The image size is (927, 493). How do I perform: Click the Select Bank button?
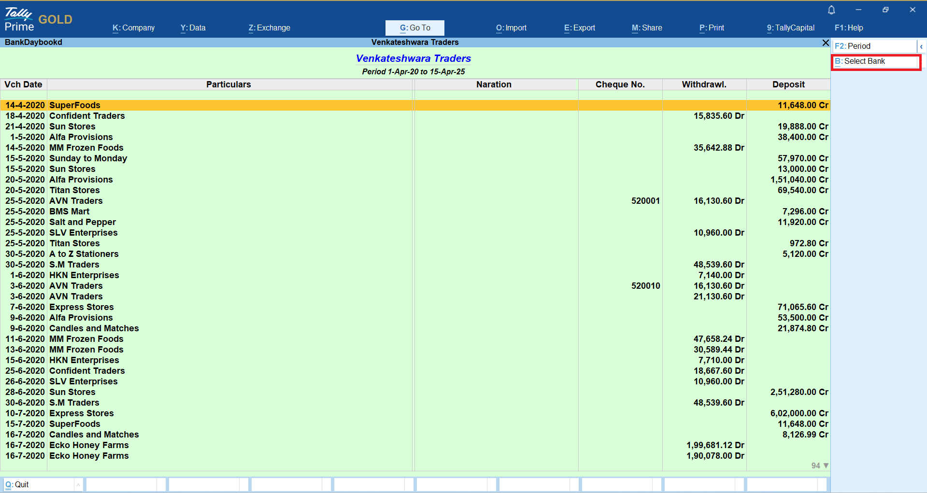875,61
